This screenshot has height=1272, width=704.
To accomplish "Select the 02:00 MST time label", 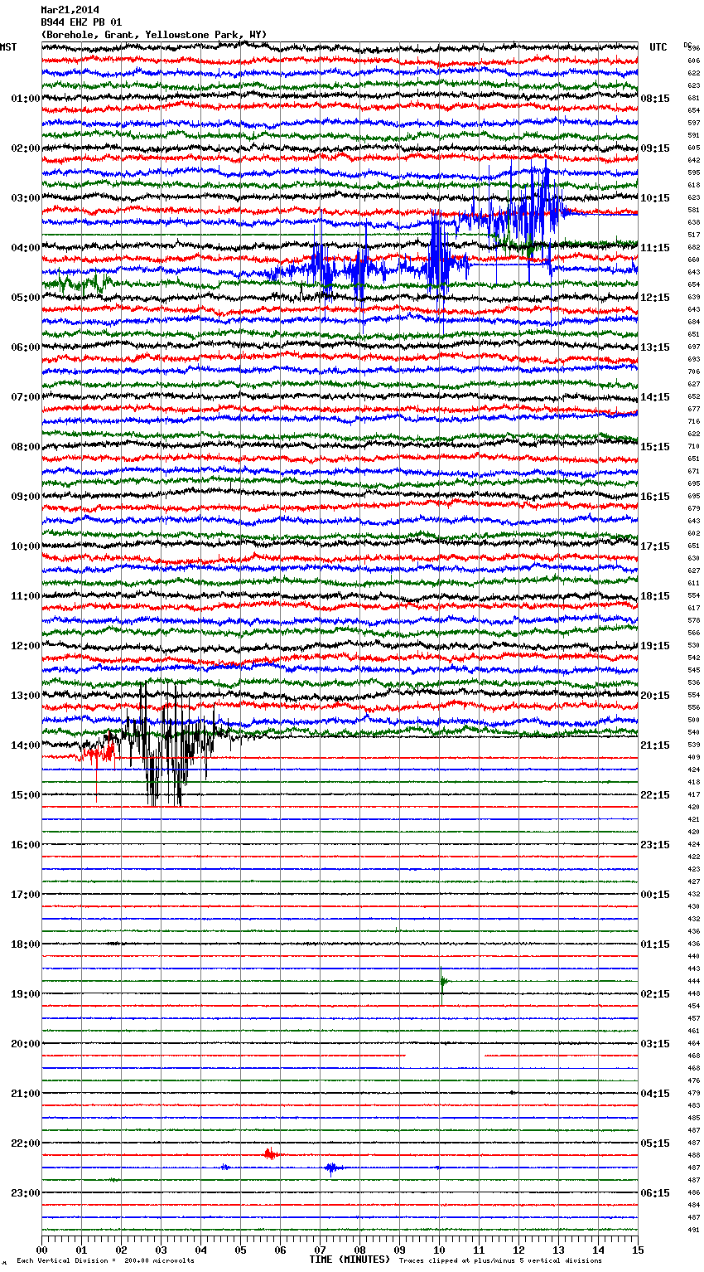I will click(x=26, y=148).
